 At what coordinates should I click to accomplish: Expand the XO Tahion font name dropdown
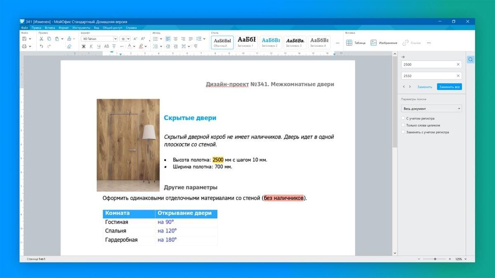pos(115,39)
